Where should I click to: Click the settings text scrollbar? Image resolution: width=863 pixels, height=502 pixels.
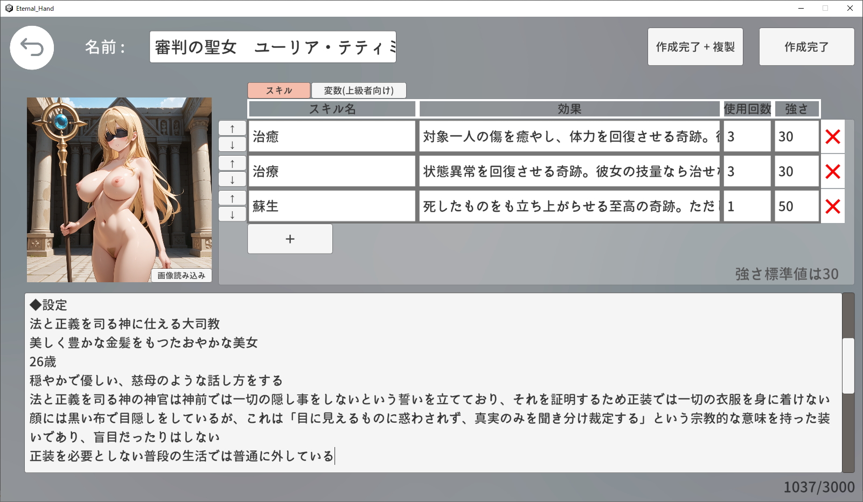[x=848, y=366]
